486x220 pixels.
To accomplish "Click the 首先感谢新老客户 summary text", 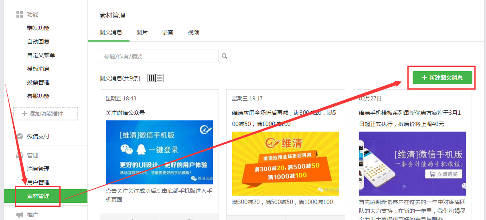I will pyautogui.click(x=412, y=210).
